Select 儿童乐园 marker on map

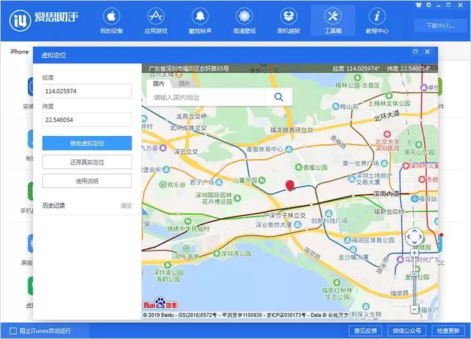(x=262, y=180)
